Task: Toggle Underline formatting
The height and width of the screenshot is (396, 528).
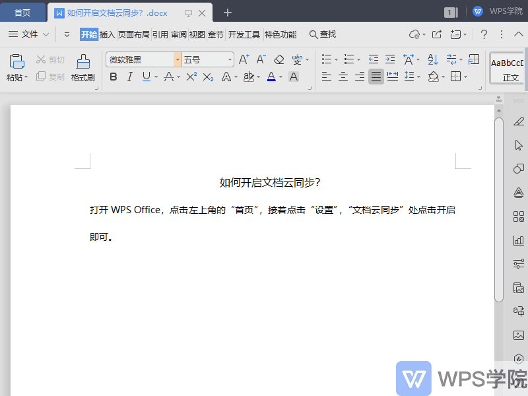Action: point(146,77)
